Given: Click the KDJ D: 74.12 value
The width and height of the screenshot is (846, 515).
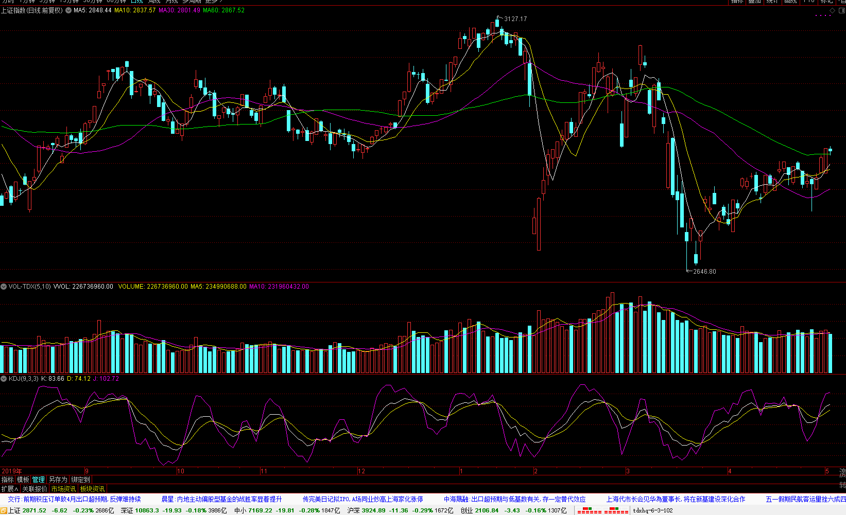Looking at the screenshot, I should pyautogui.click(x=79, y=379).
